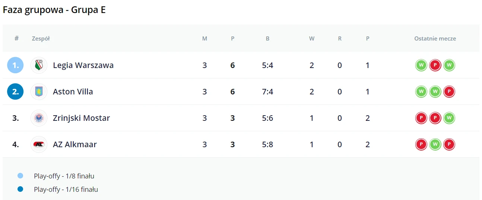Click the position 1 badge for Legia
This screenshot has width=482, height=200.
pos(15,65)
